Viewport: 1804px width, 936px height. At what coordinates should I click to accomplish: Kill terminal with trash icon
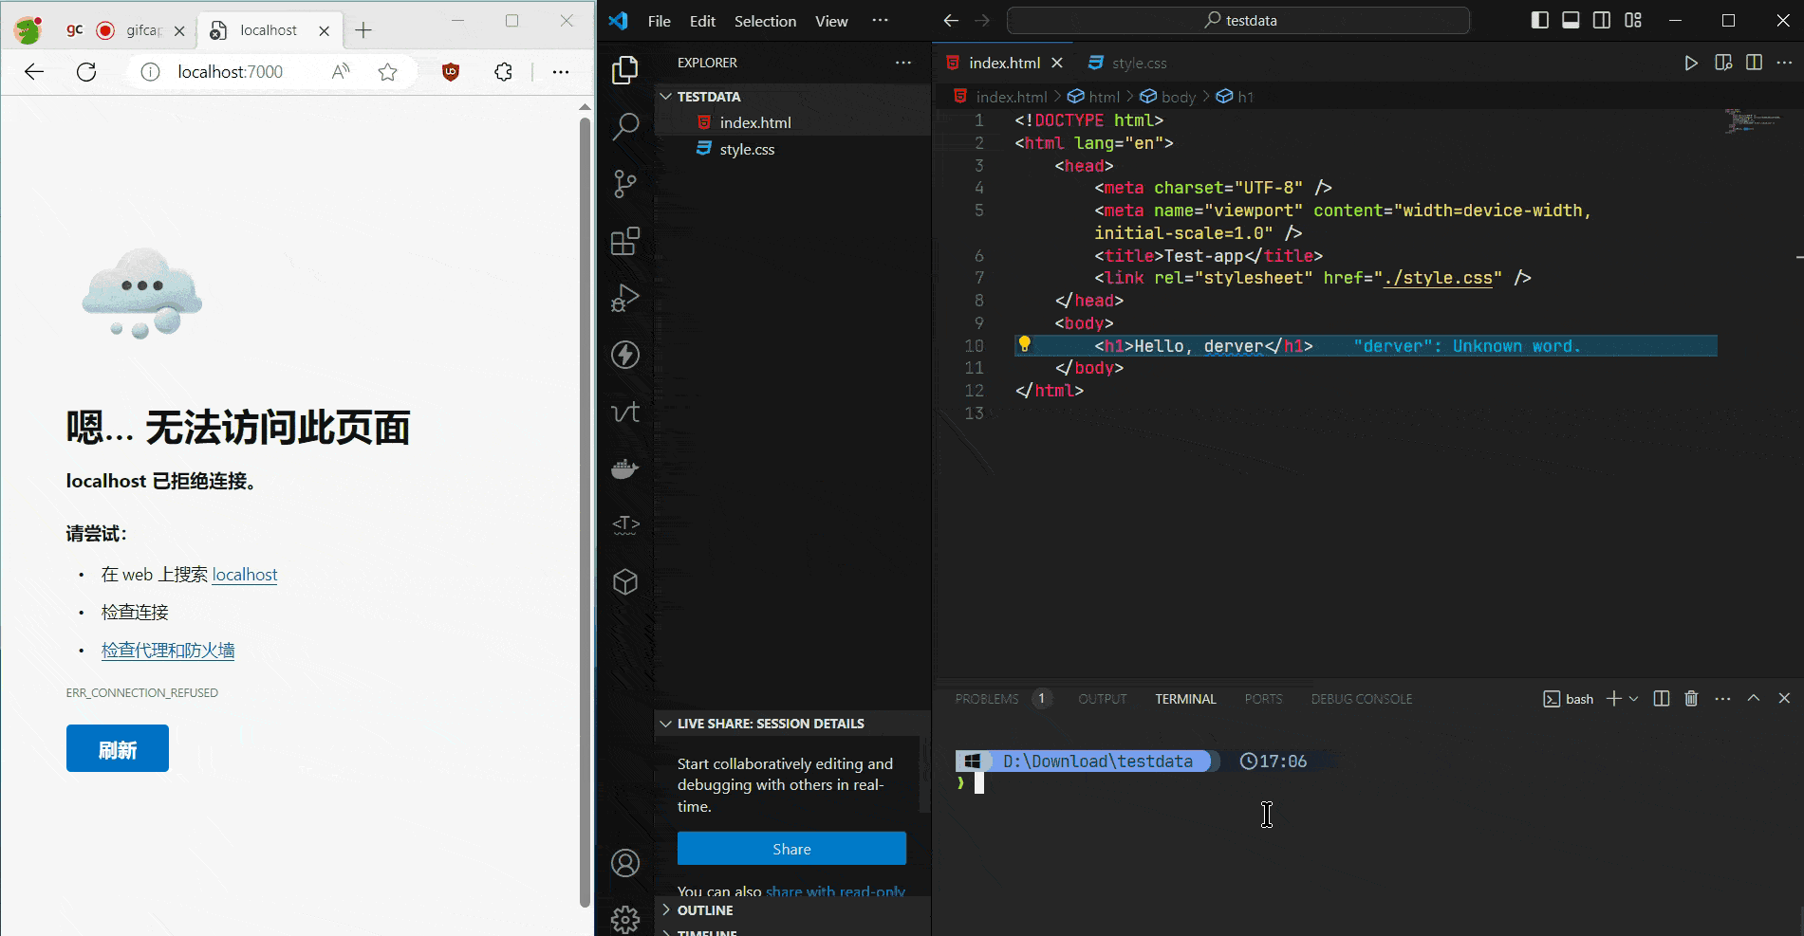coord(1691,699)
